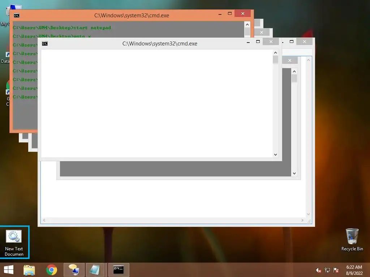Show the calendar from the 6:22 AM clock
Viewport: 370px width, 277px height.
click(354, 270)
